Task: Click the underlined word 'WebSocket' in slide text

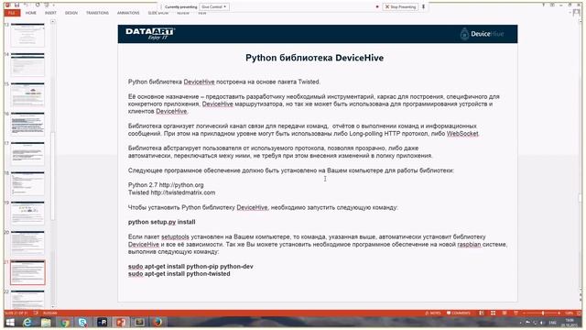Action: click(x=462, y=134)
